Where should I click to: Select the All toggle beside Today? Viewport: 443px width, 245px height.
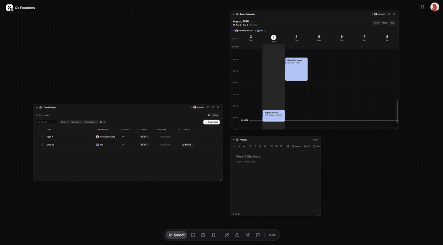[209, 115]
